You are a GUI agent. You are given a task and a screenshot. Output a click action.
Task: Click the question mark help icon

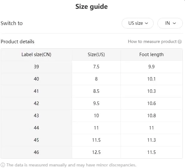[180, 42]
